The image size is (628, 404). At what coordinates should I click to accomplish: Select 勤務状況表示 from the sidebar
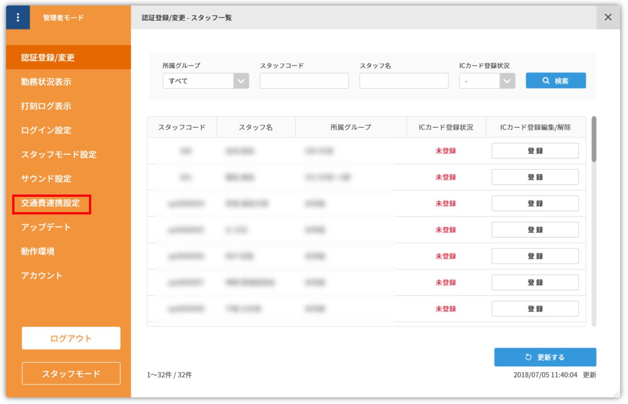tap(46, 82)
